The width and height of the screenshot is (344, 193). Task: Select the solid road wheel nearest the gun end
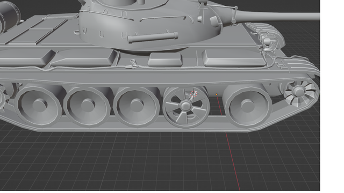click(x=247, y=106)
